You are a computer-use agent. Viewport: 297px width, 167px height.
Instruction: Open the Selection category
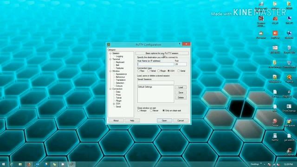[x=120, y=83]
